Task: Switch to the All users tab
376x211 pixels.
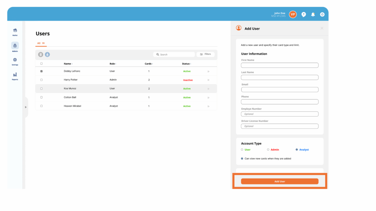Action: (x=39, y=43)
